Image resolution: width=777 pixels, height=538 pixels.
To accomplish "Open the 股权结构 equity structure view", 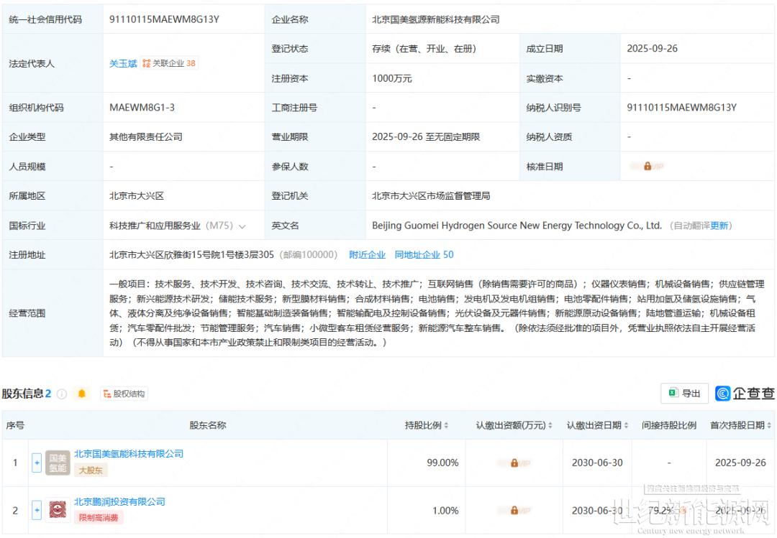I will click(124, 394).
